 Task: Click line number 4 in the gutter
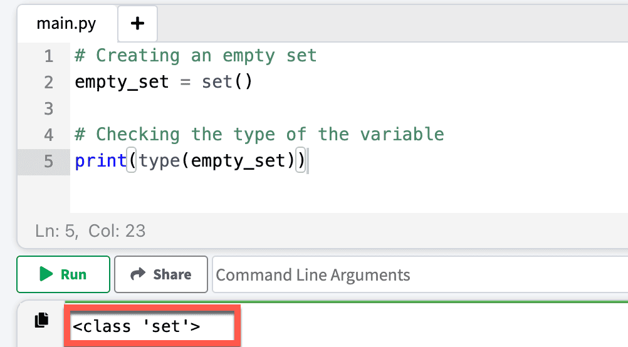(x=49, y=135)
